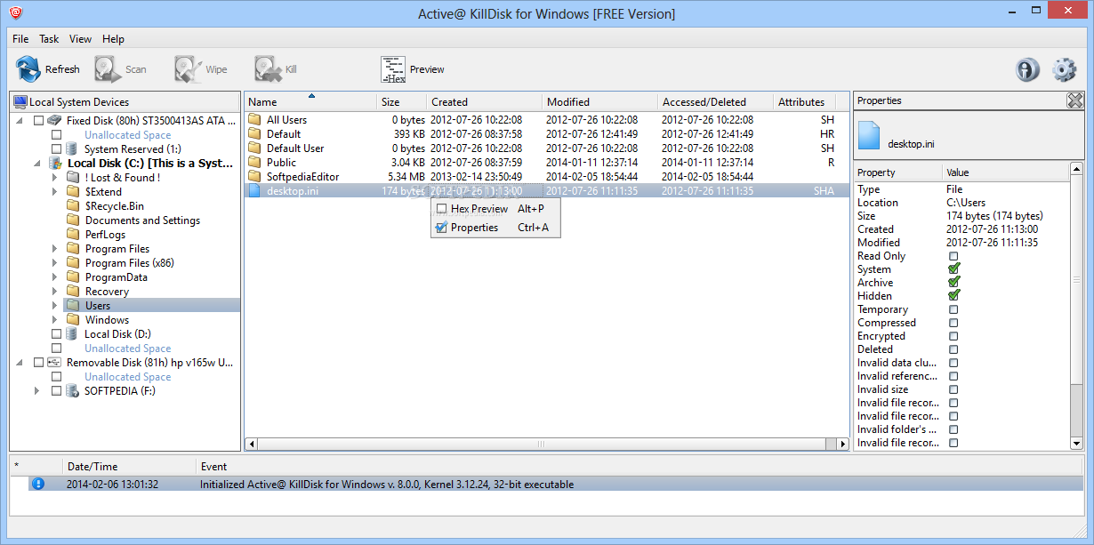Collapse the Local Disk (C:) tree node

tap(36, 163)
